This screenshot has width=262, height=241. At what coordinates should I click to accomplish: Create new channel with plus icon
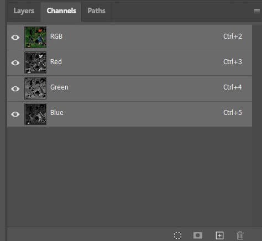point(219,235)
